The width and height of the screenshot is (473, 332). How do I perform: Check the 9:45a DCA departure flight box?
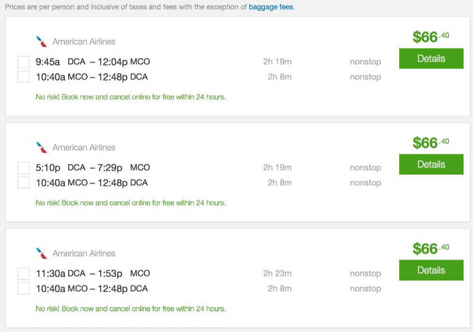click(24, 62)
